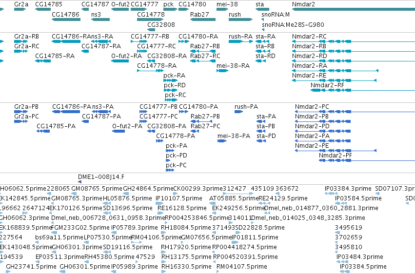Open the Nmdar2 gene label

(303, 4)
